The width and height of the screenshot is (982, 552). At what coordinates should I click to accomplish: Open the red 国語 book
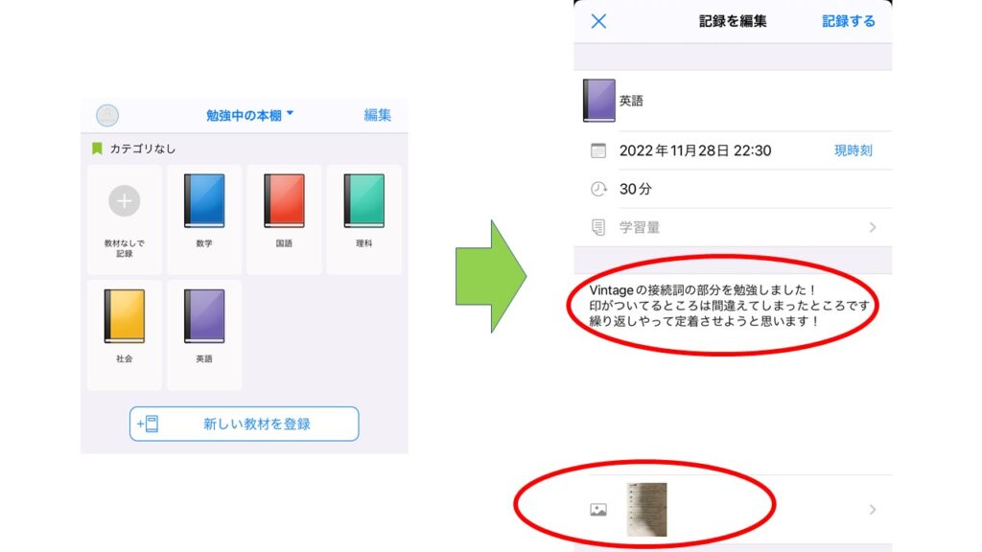click(284, 201)
